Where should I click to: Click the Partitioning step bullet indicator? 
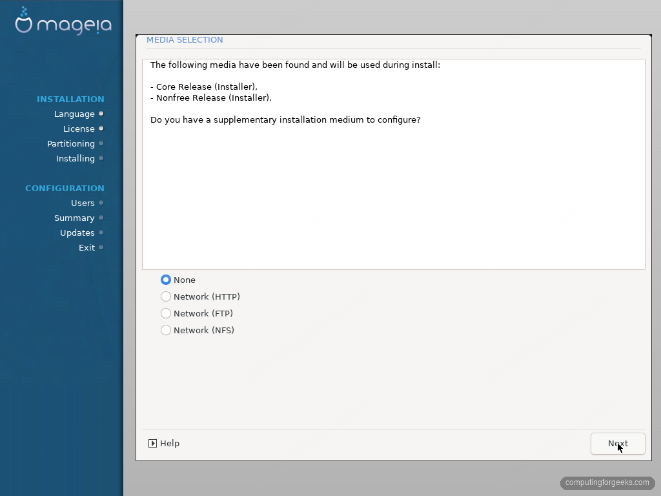[101, 143]
